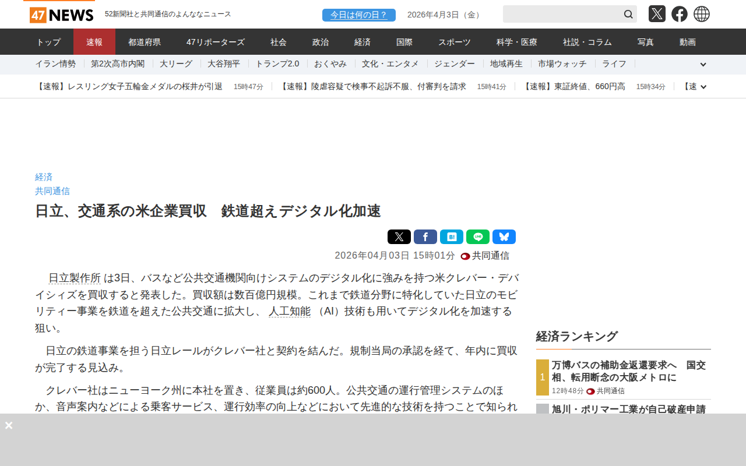This screenshot has height=466, width=746.
Task: Open the 動画 menu tab
Action: click(x=688, y=42)
